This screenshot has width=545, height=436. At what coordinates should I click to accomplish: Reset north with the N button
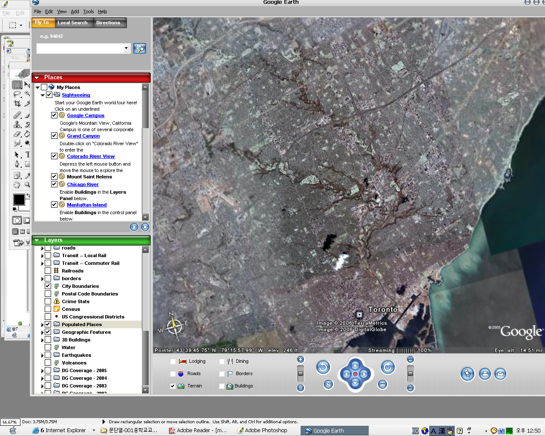(x=328, y=384)
